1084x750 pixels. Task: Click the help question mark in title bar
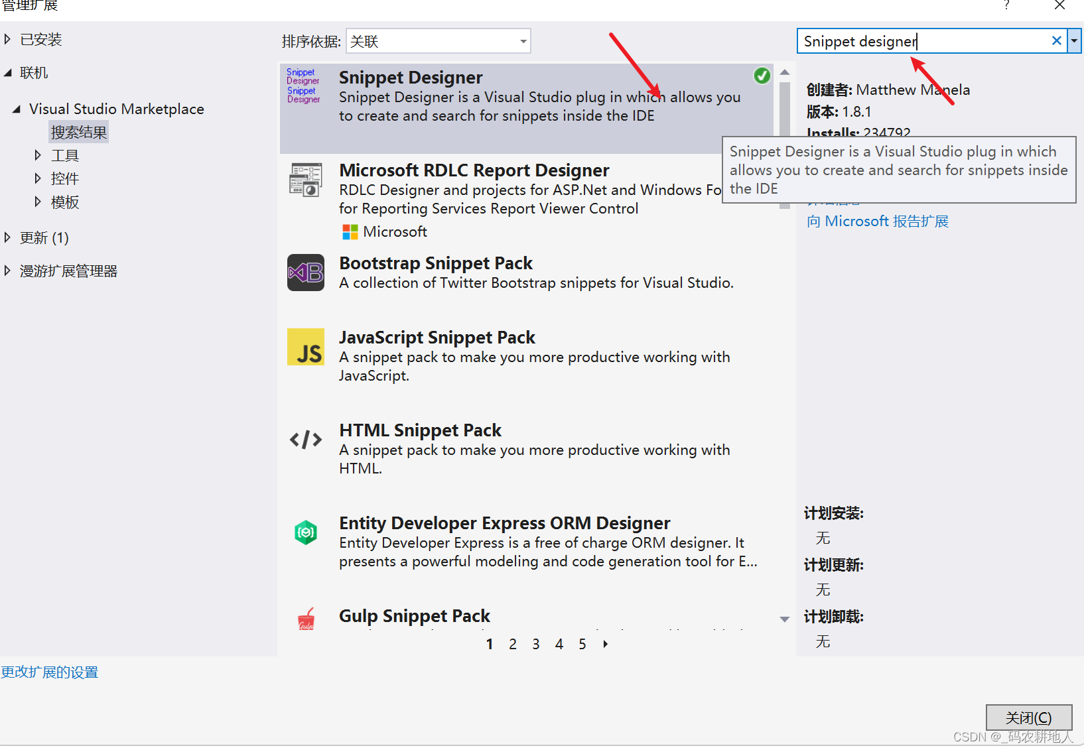click(1006, 5)
